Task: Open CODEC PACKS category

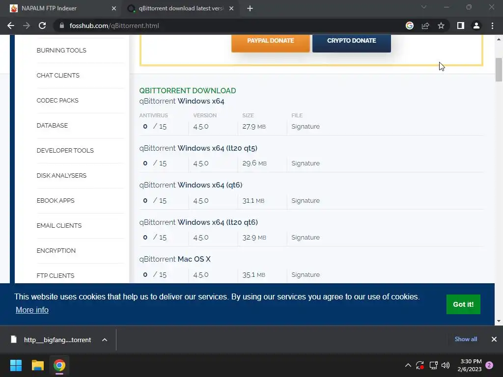Action: pos(57,100)
